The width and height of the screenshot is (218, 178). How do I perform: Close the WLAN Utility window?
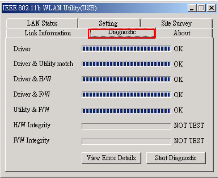coord(211,8)
